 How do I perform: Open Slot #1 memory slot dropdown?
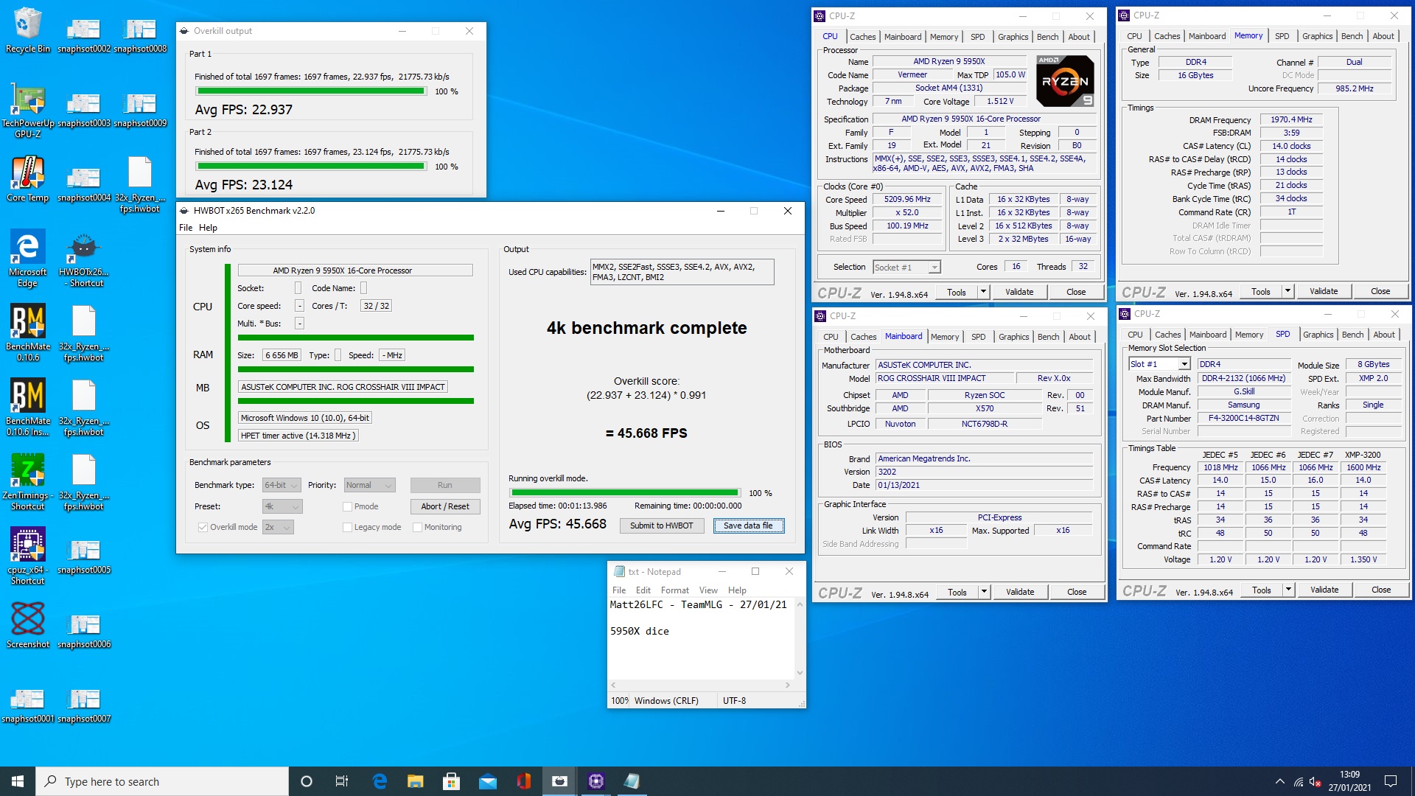point(1159,364)
